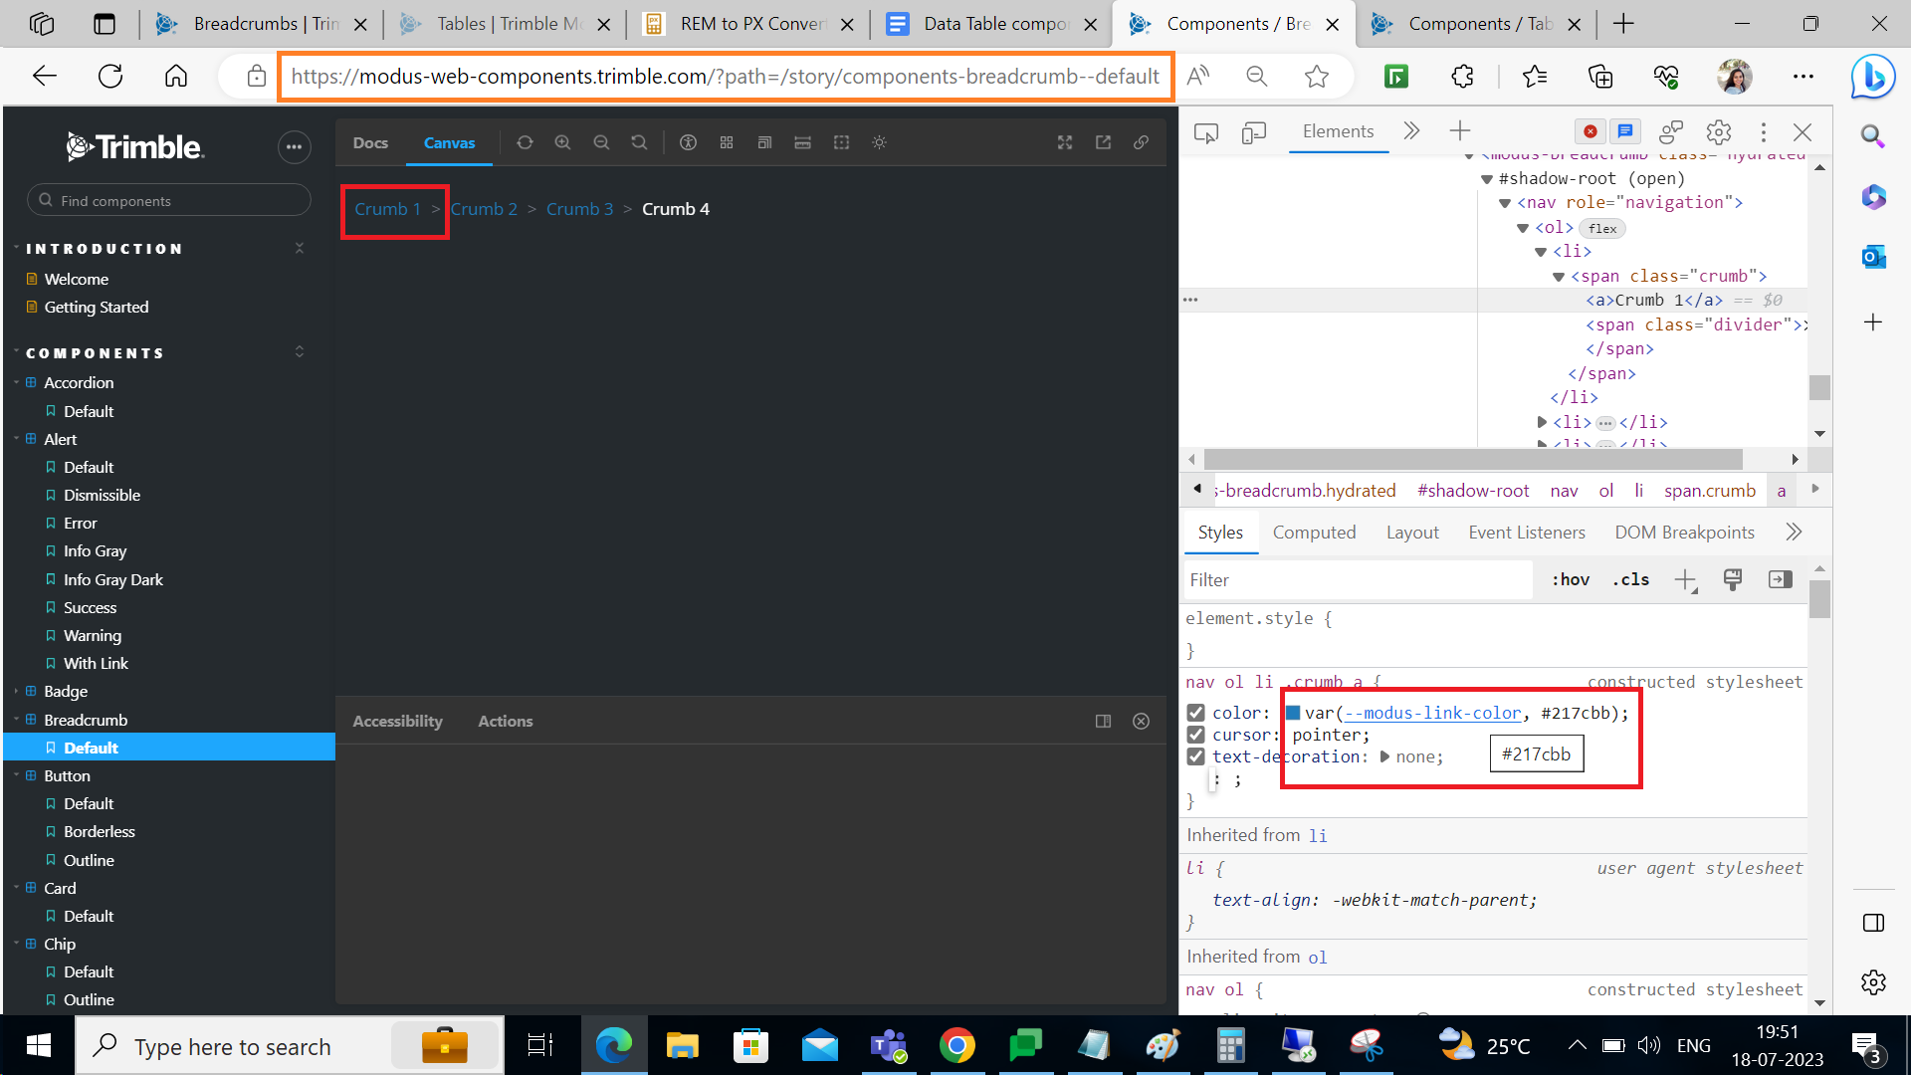The height and width of the screenshot is (1075, 1911).
Task: Click the zoom in icon on Storybook toolbar
Action: pyautogui.click(x=563, y=142)
